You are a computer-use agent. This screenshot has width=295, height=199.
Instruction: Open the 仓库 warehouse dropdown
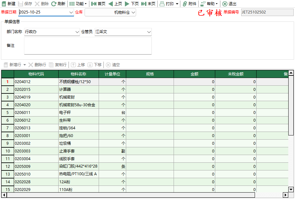(134, 12)
